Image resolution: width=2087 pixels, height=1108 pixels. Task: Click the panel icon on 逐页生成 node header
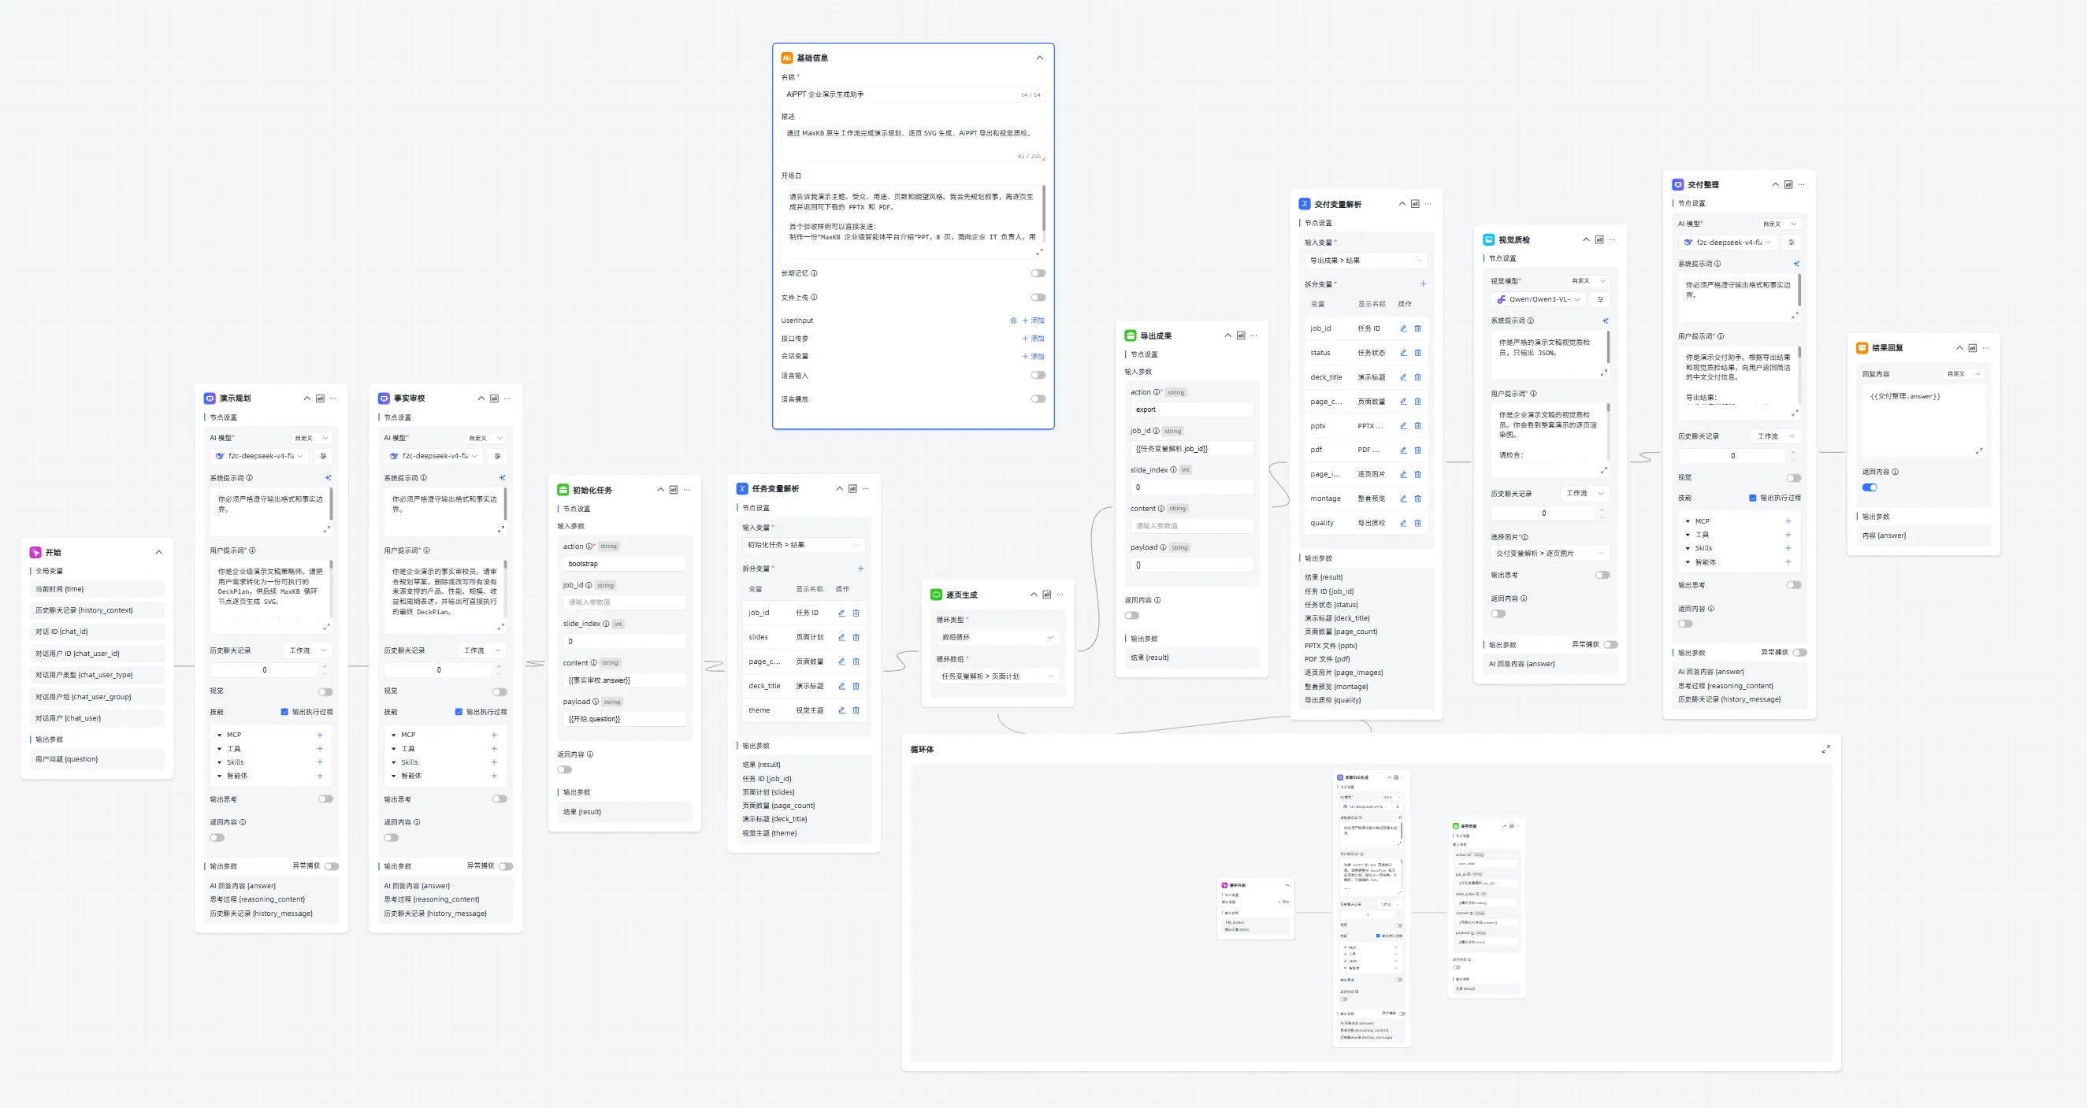pos(1047,595)
